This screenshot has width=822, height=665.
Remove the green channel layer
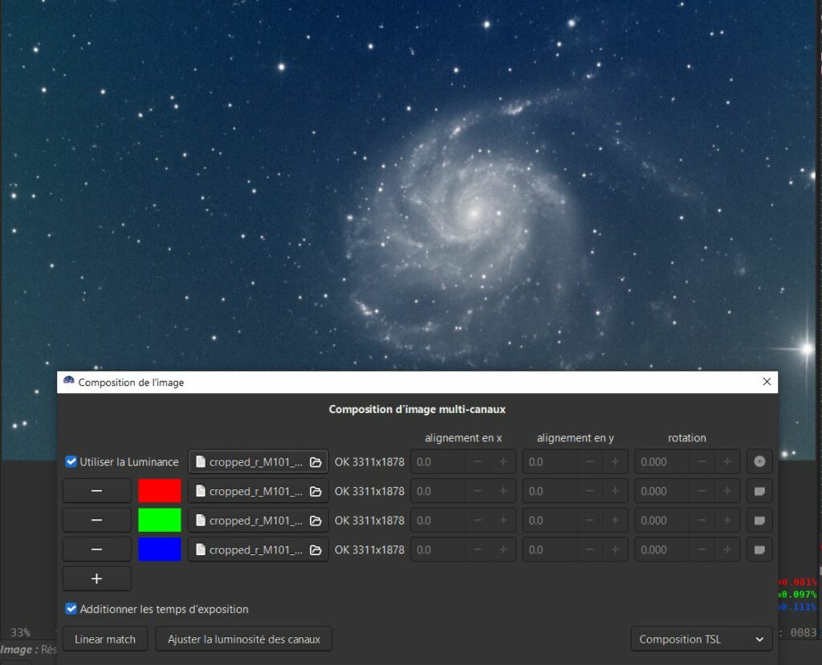[96, 521]
